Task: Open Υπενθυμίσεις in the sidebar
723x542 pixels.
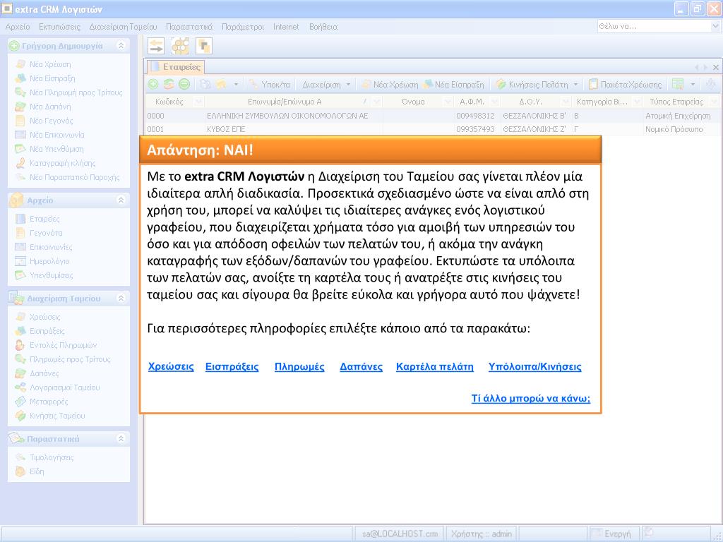Action: pyautogui.click(x=51, y=275)
